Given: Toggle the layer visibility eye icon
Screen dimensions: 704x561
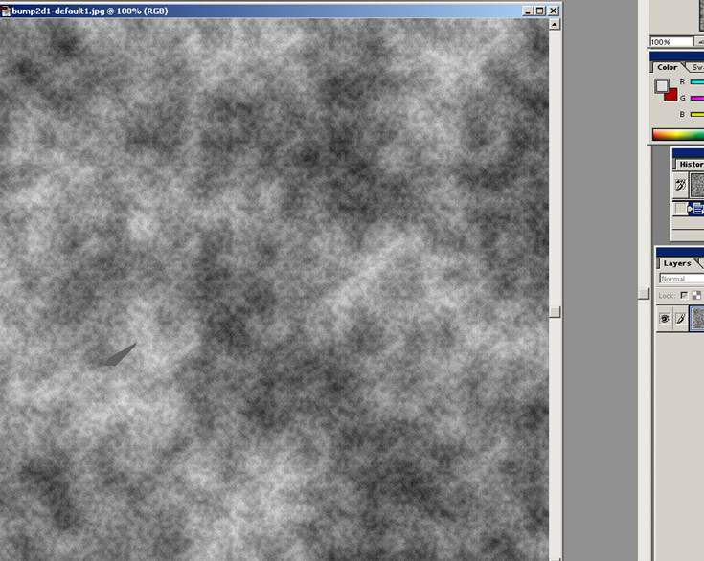Looking at the screenshot, I should (x=664, y=320).
